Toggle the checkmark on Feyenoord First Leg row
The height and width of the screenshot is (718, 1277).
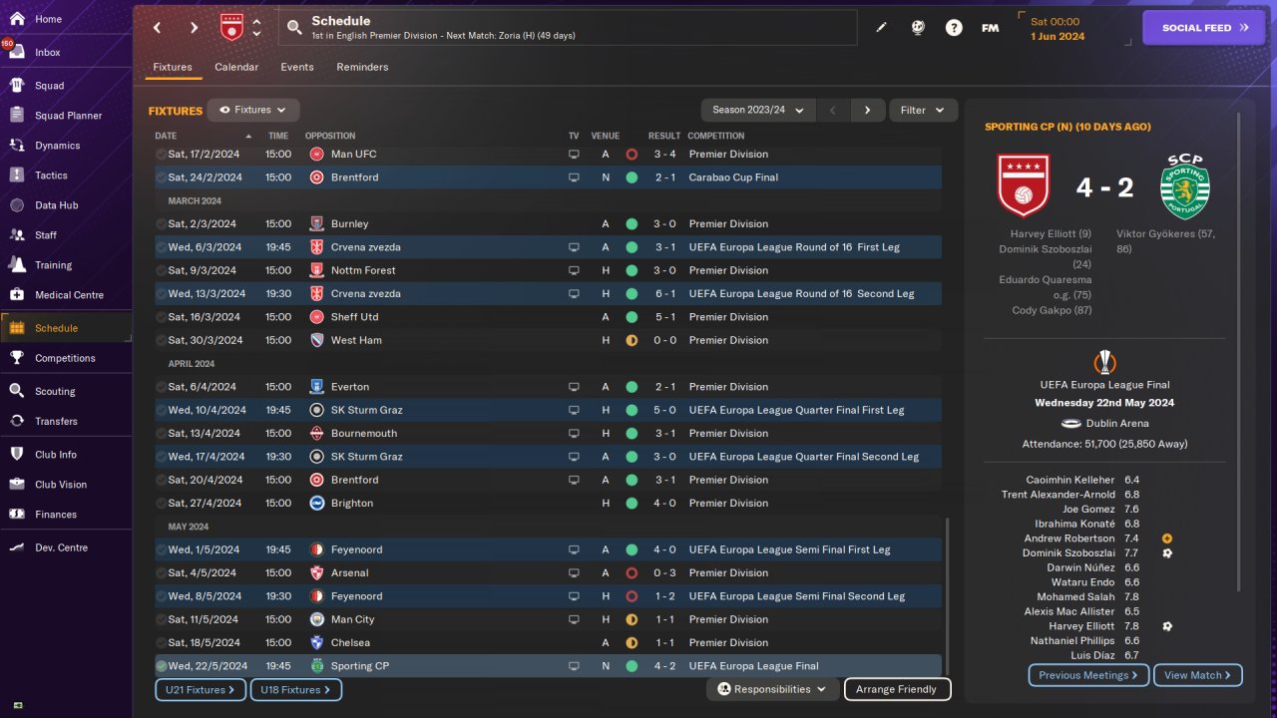pos(161,549)
